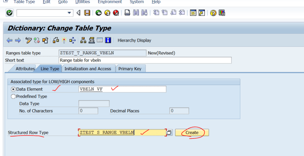Click the Create button
This screenshot has width=304, height=156.
192,132
